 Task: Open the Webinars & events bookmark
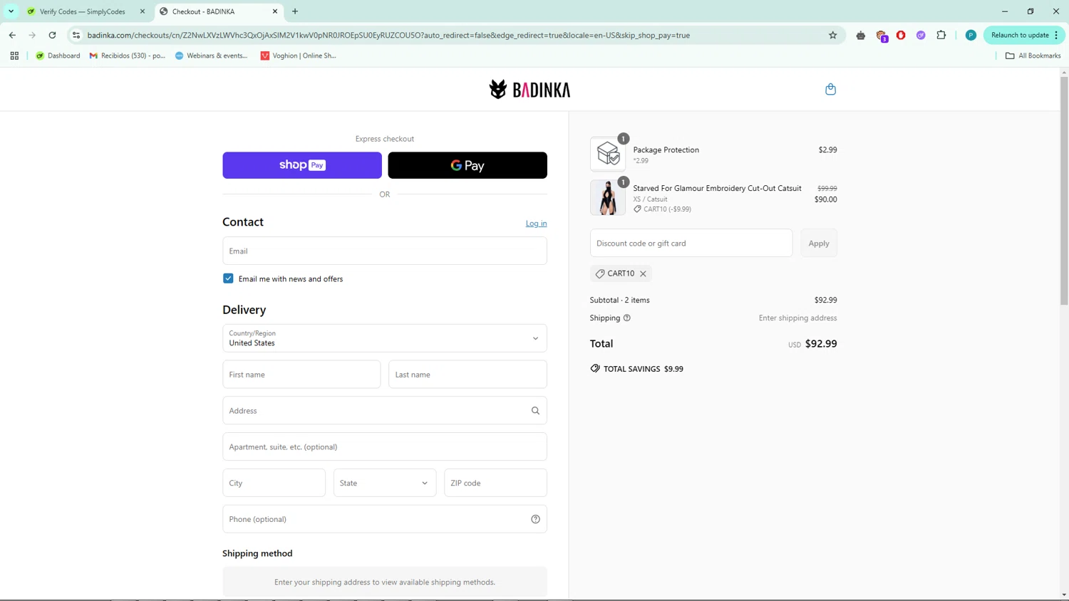pyautogui.click(x=212, y=56)
